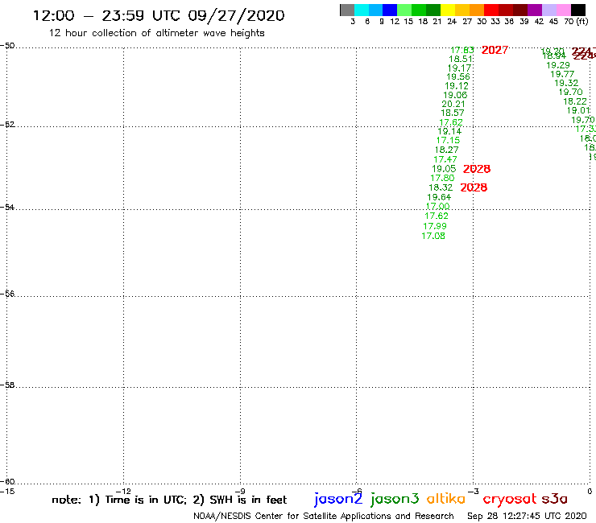Select the -9 longitude axis label
The image size is (596, 523).
(x=240, y=492)
